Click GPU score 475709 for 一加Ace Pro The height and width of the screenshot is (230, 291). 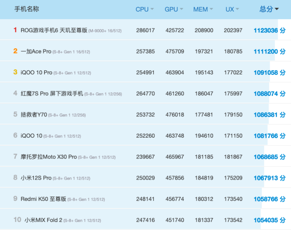(x=175, y=51)
